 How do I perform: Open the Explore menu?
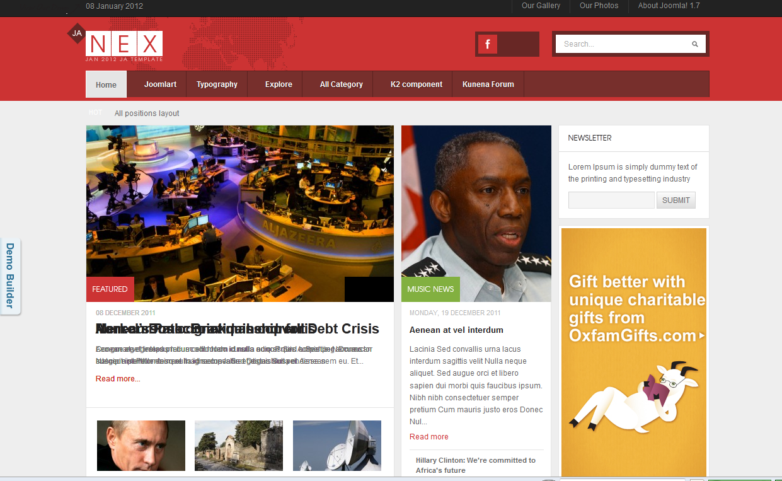coord(279,84)
